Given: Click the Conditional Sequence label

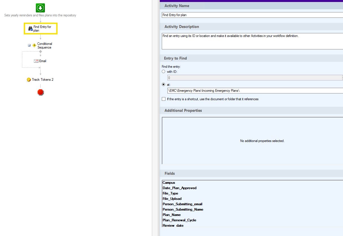Looking at the screenshot, I should click(45, 45).
